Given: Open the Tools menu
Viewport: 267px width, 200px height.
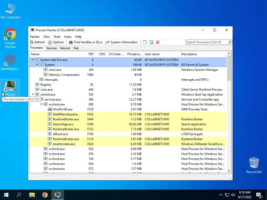Looking at the screenshot, I should tap(57, 36).
